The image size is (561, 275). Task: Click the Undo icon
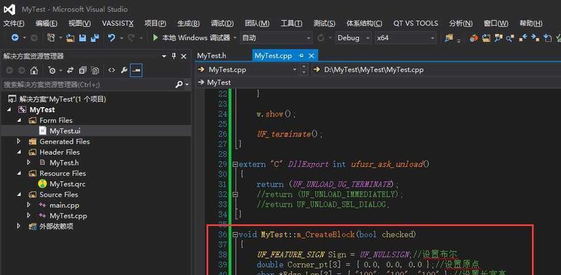tap(111, 38)
